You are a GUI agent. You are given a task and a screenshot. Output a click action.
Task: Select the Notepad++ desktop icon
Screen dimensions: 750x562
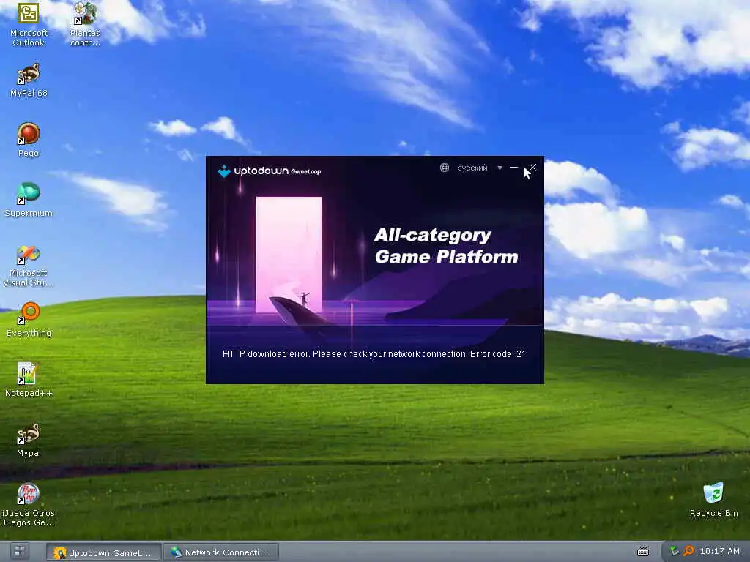pyautogui.click(x=29, y=380)
